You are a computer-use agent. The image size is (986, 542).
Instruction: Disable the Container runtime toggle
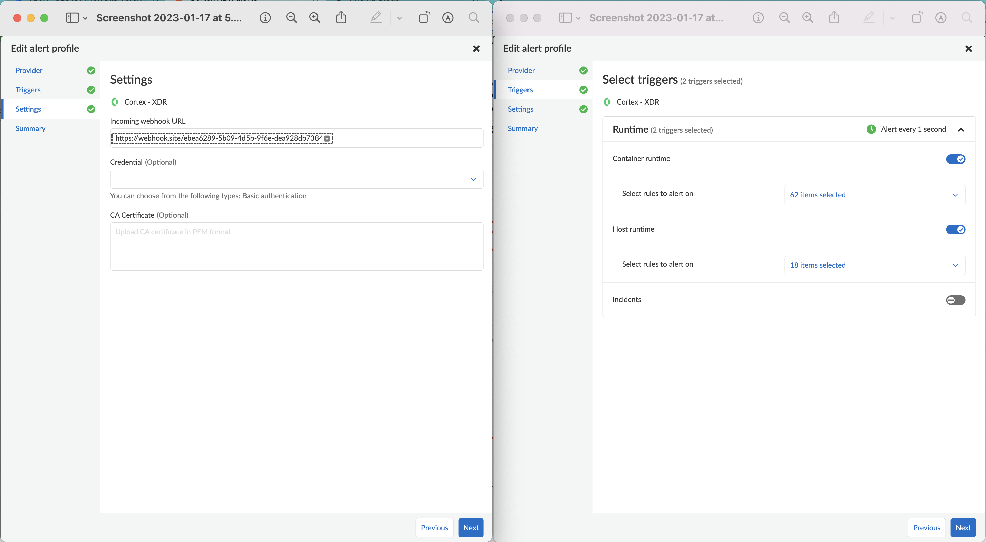[x=956, y=159]
